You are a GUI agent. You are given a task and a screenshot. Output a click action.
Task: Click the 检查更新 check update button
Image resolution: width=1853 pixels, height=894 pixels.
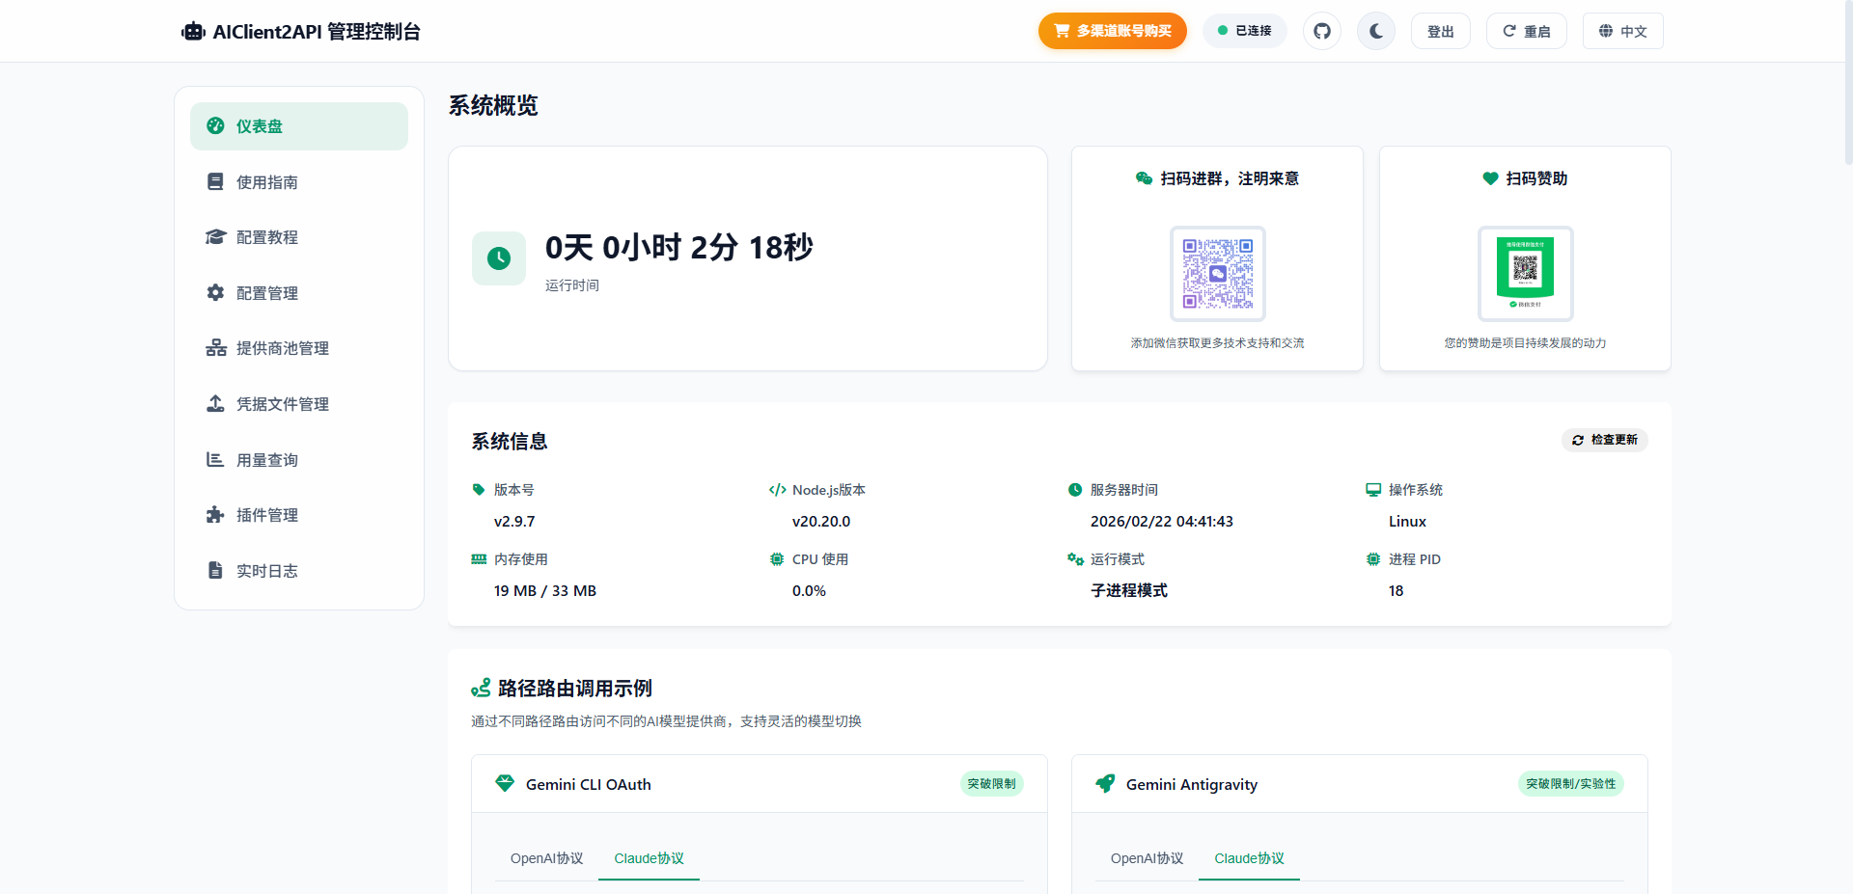[x=1604, y=440]
